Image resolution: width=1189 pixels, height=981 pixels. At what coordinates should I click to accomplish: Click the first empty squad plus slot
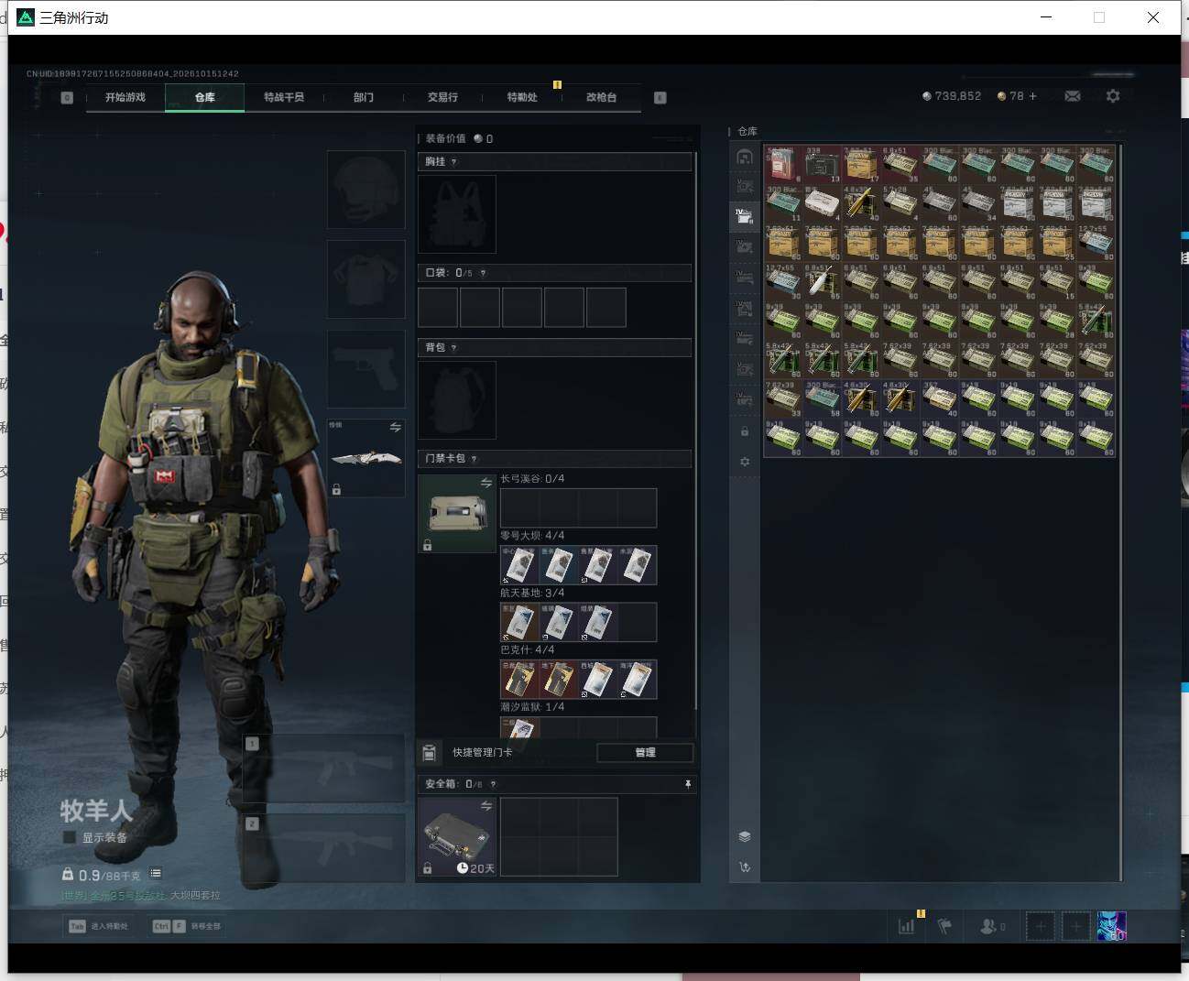[x=1040, y=926]
